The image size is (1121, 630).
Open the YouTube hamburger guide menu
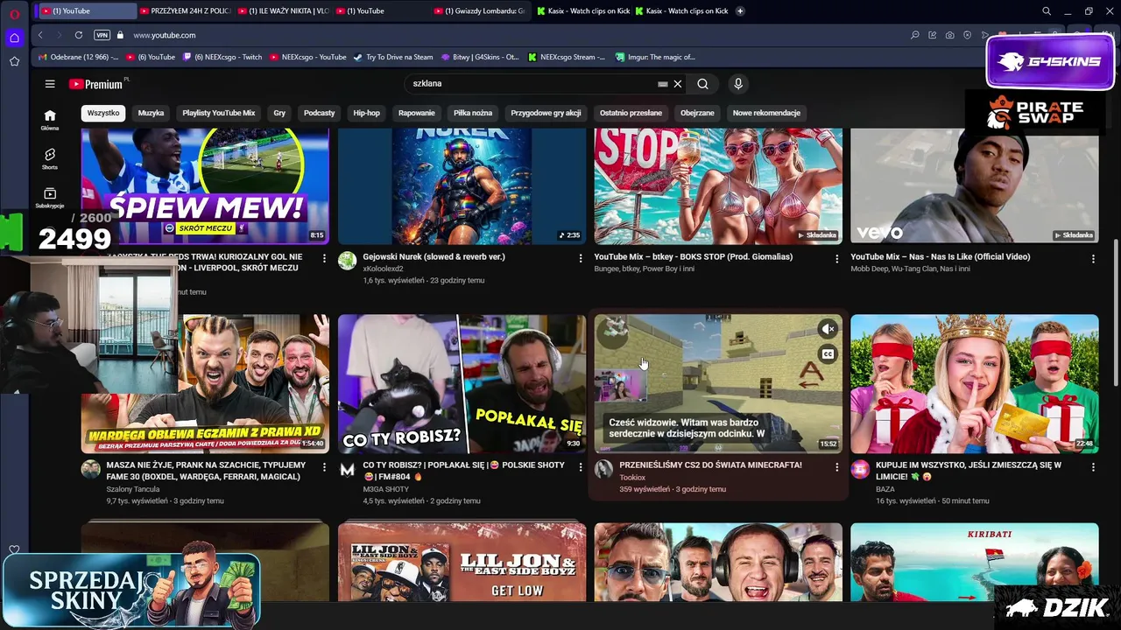pos(50,84)
